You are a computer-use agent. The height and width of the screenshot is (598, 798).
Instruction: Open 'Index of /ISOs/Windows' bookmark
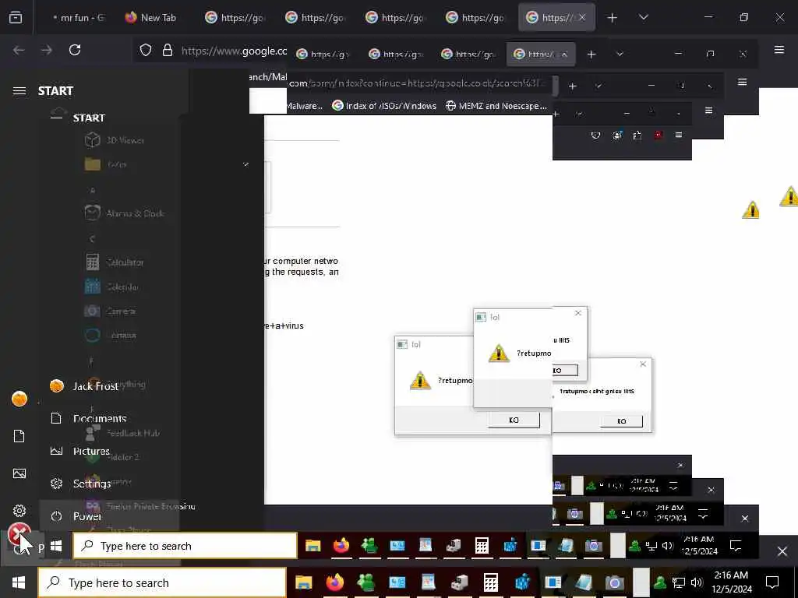click(x=384, y=106)
